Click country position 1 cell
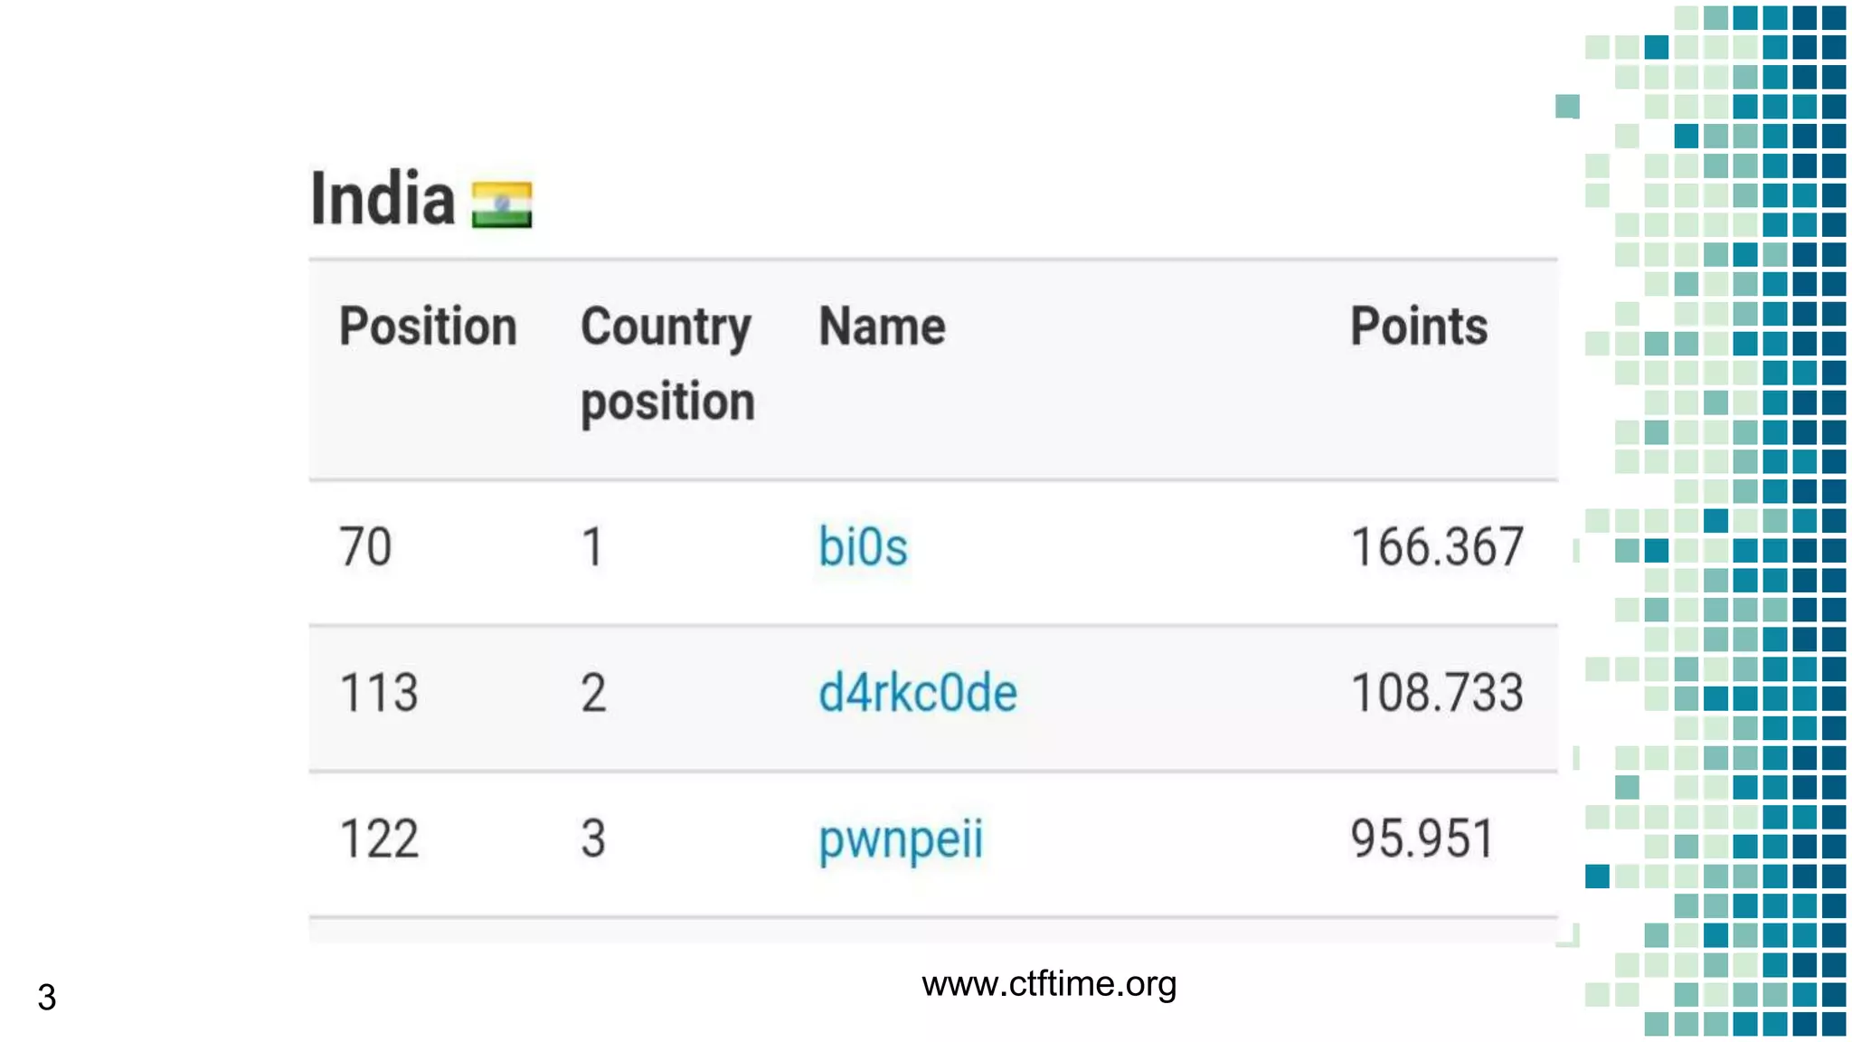 coord(592,547)
